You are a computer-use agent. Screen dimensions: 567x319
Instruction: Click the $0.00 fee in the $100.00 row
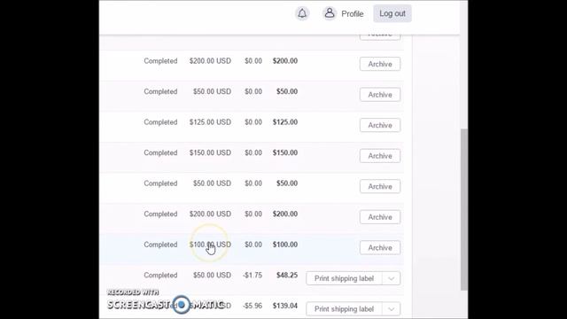(x=253, y=245)
